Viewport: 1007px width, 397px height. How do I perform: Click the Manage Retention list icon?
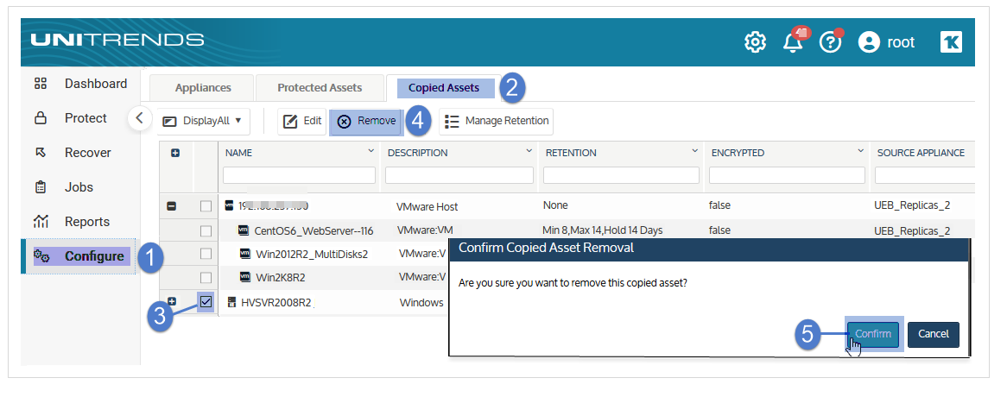[453, 121]
